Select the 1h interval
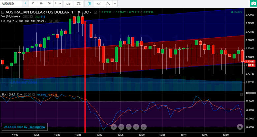 [x=41, y=3]
